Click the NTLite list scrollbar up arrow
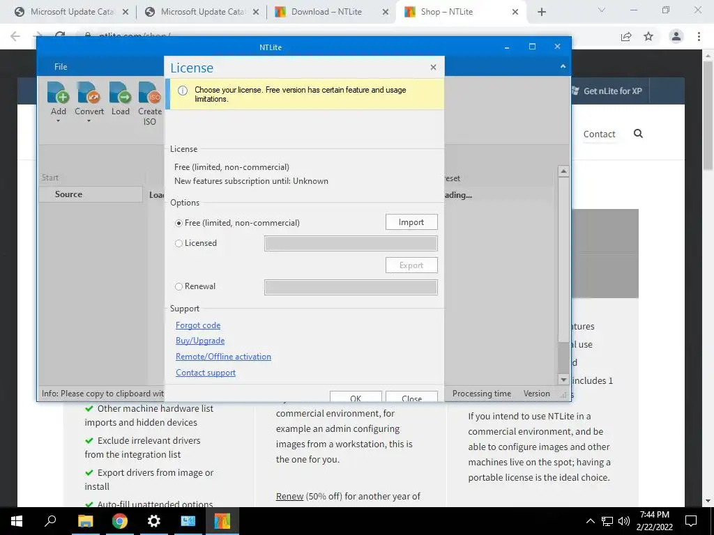Viewport: 714px width, 535px height. point(563,171)
